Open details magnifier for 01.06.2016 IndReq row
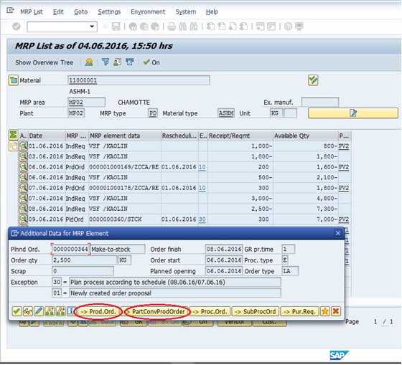Screen dimensions: 402x365 (x=23, y=146)
